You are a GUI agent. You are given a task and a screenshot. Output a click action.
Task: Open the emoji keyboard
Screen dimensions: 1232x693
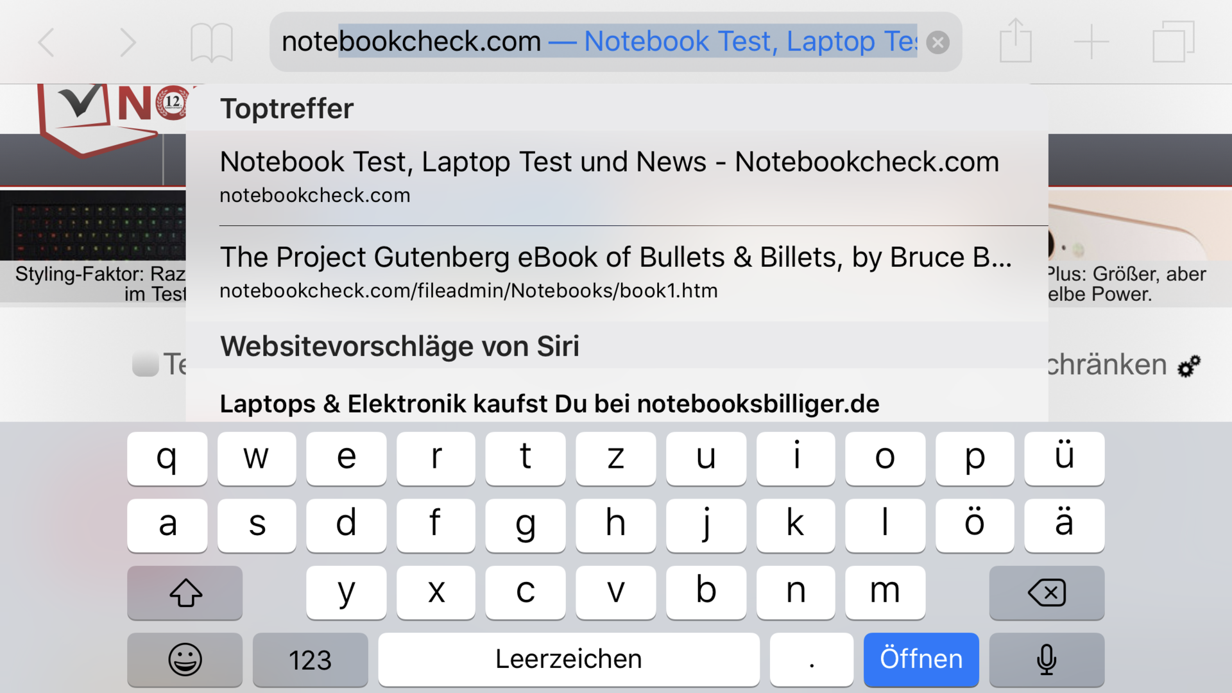(x=185, y=659)
